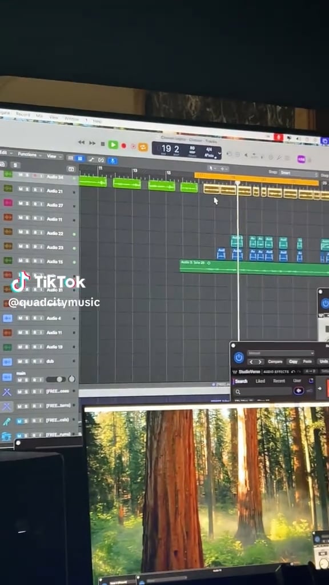Solo the Audio 27 track
This screenshot has width=329, height=585.
pyautogui.click(x=27, y=204)
